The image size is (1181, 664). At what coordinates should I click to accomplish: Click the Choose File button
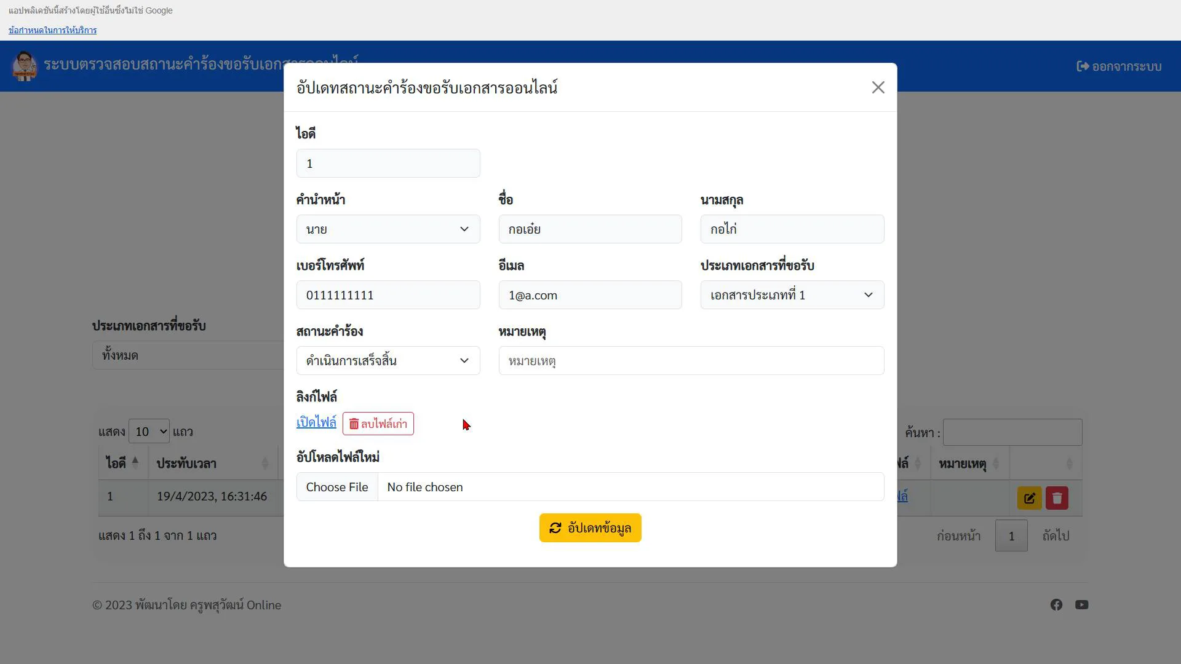click(337, 487)
